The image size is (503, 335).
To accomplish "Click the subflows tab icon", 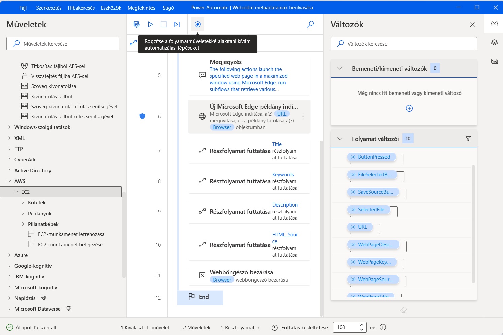I will (133, 43).
